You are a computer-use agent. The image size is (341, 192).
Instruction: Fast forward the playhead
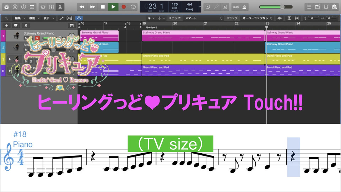92,7
